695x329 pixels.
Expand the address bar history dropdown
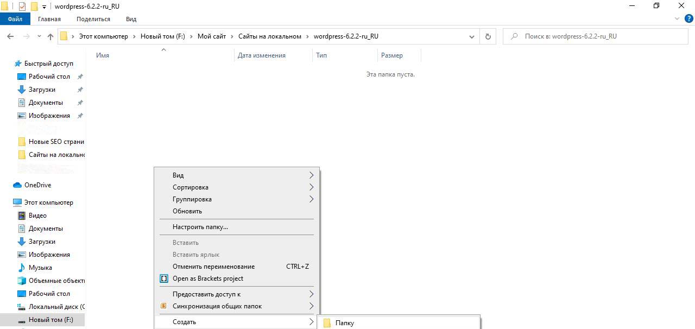(471, 36)
